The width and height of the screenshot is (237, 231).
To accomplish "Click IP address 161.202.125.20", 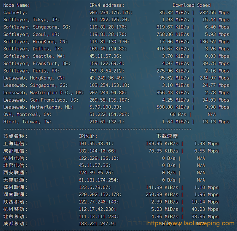I will tap(109, 20).
